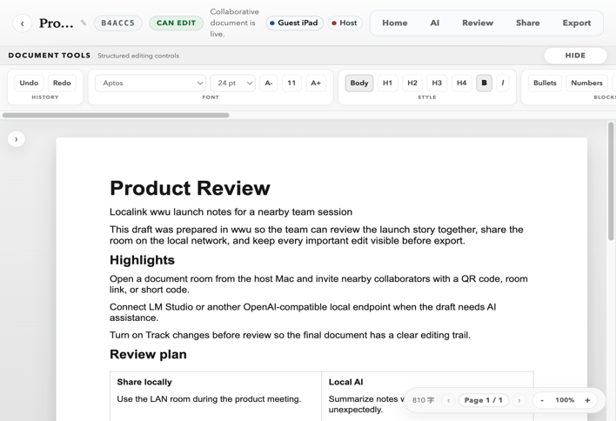616x421 pixels.
Task: Select the Guest iPad collaborator chip
Action: pyautogui.click(x=294, y=23)
